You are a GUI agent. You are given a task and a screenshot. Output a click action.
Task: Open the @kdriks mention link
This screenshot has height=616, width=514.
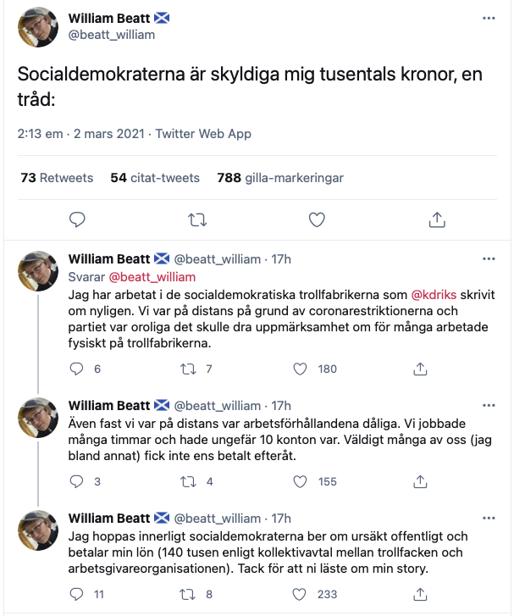(x=434, y=294)
